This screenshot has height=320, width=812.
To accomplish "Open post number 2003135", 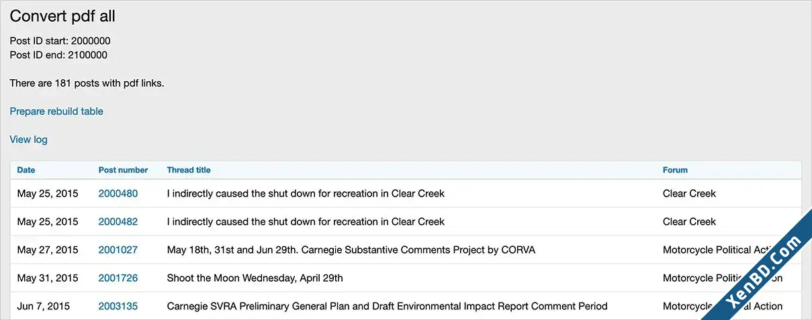I will click(118, 306).
